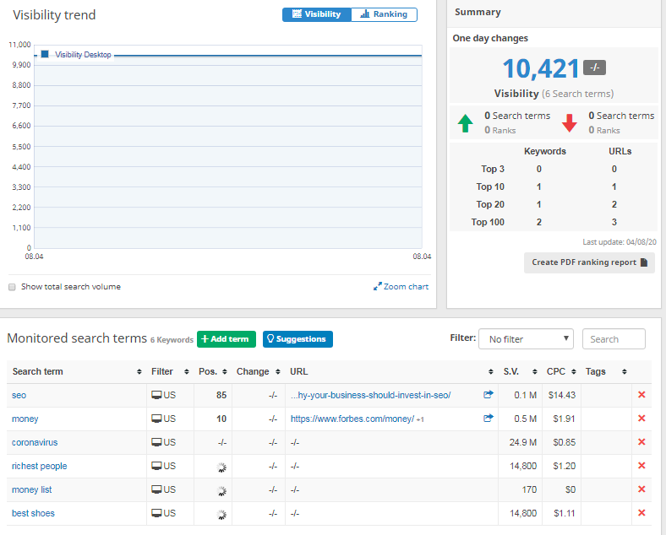Delete the money list row

click(641, 489)
